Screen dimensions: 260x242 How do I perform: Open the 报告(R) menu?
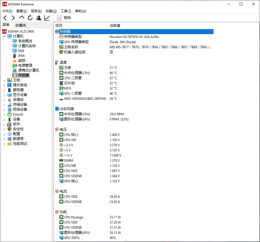36,11
